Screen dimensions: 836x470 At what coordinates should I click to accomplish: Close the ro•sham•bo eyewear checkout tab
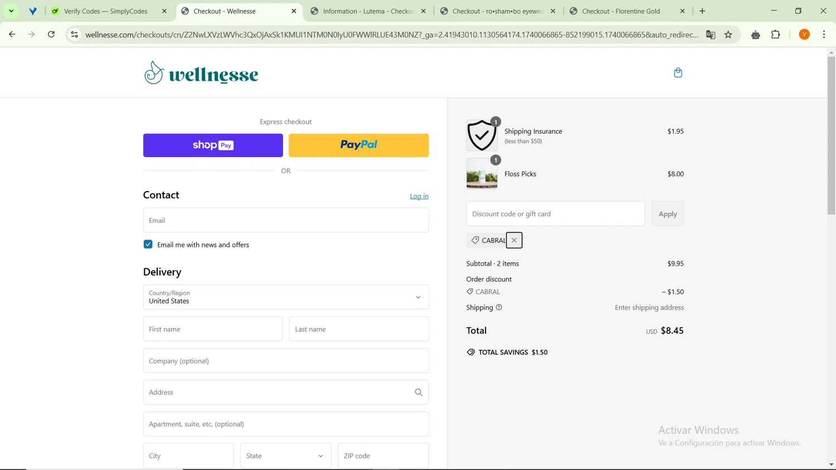click(553, 11)
